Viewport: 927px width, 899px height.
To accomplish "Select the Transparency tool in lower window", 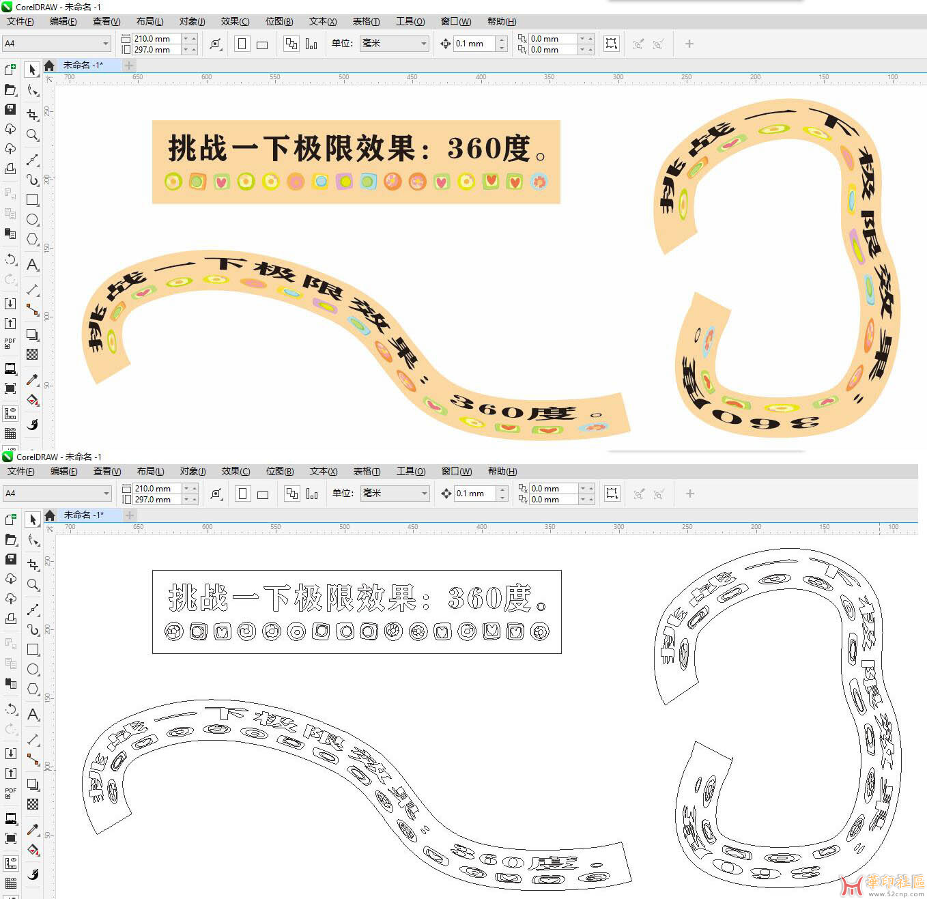I will coord(33,804).
